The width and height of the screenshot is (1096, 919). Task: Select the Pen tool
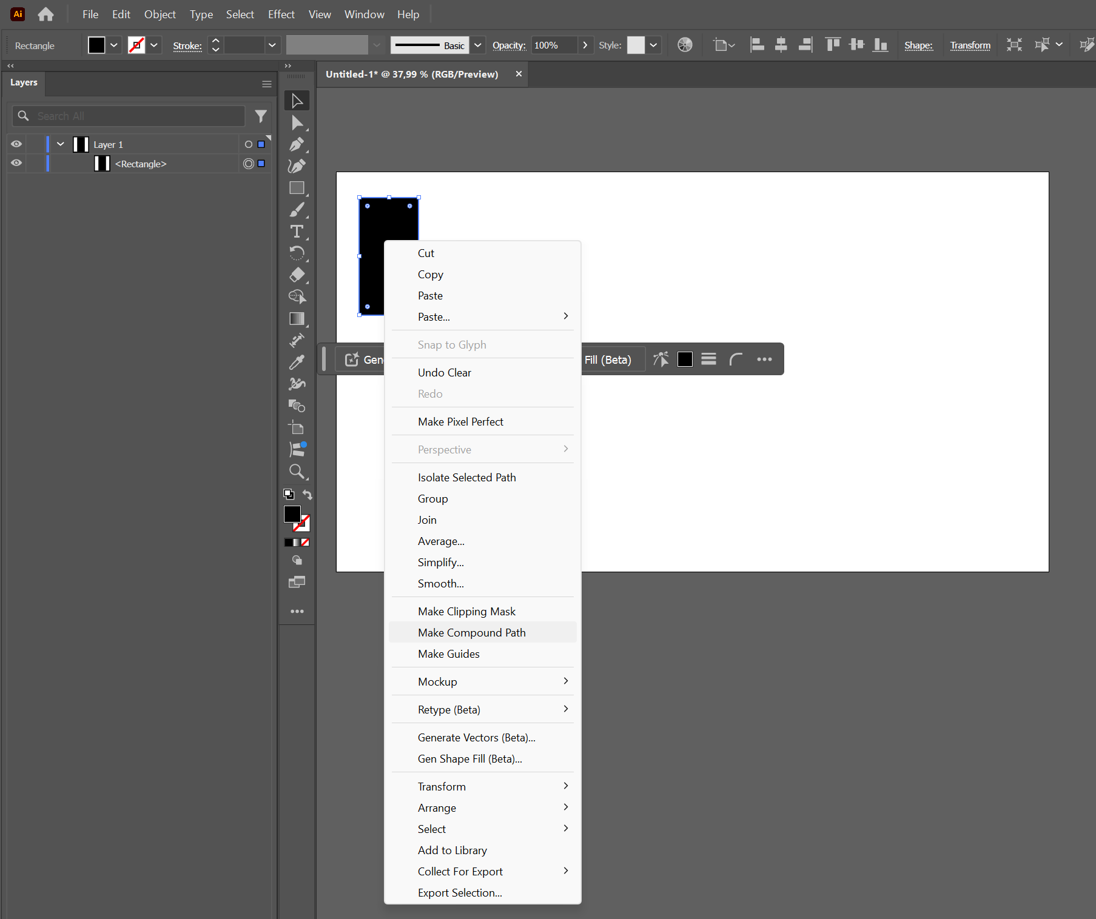coord(297,144)
